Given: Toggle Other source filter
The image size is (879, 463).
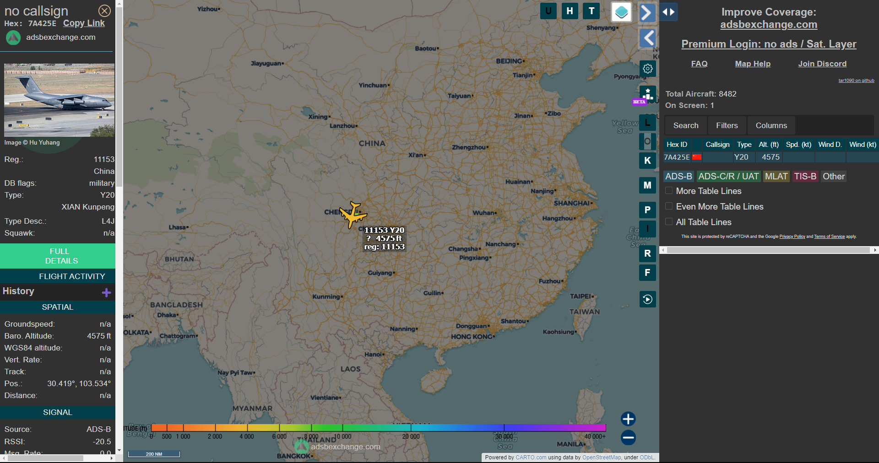Looking at the screenshot, I should [x=834, y=176].
